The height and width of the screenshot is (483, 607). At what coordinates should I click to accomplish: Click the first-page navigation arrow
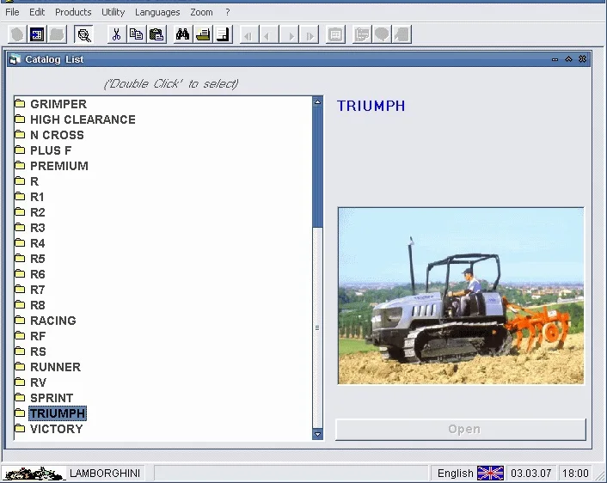[x=248, y=35]
